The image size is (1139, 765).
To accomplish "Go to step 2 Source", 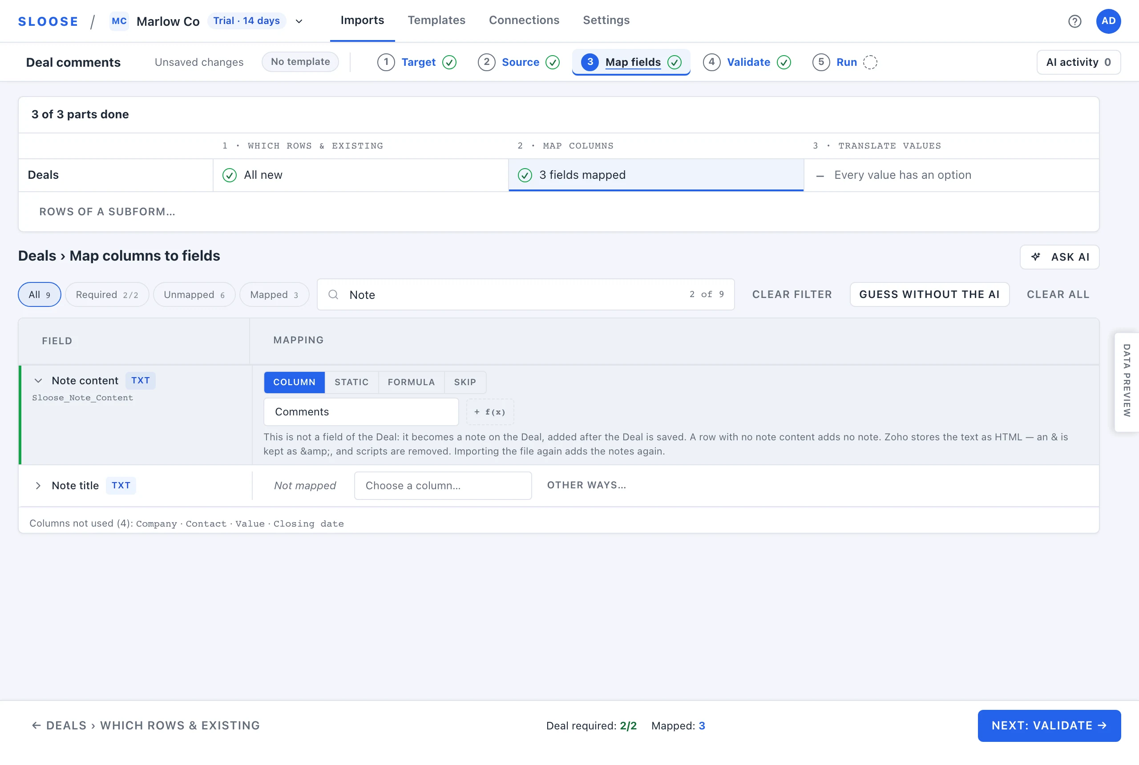I will (519, 62).
